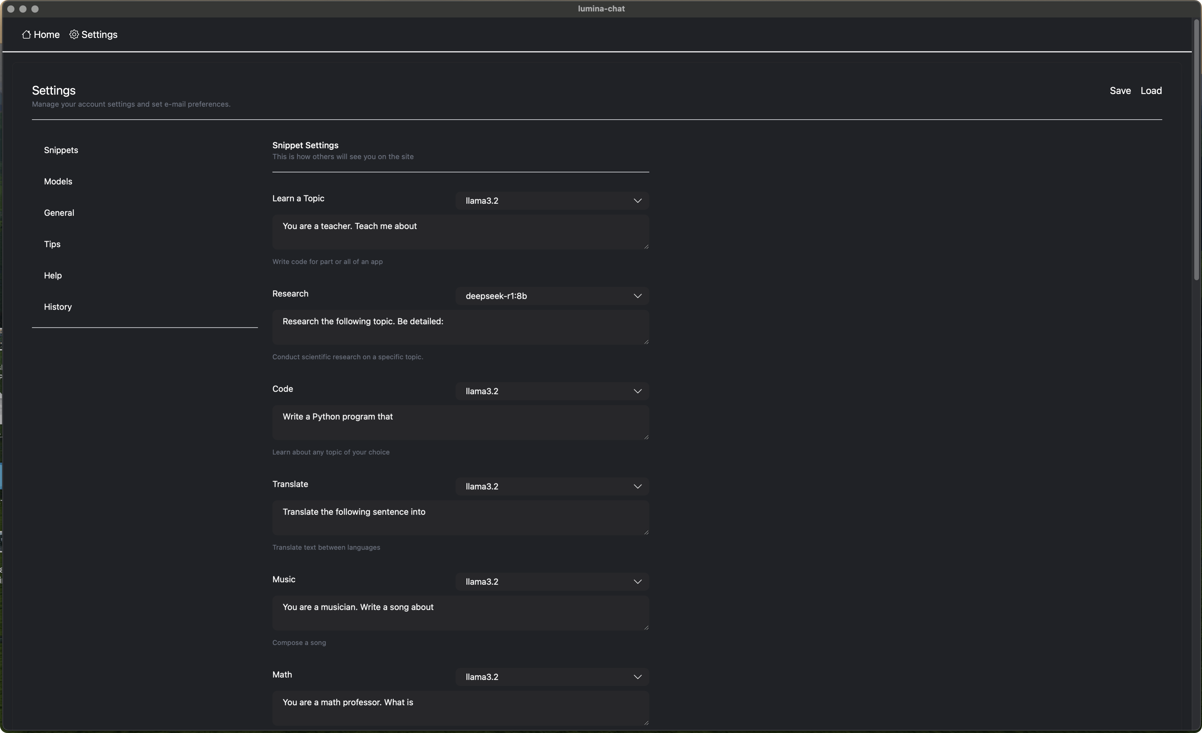This screenshot has height=733, width=1202.
Task: Open the Research model dropdown deepseek-r1:8b
Action: tap(552, 296)
